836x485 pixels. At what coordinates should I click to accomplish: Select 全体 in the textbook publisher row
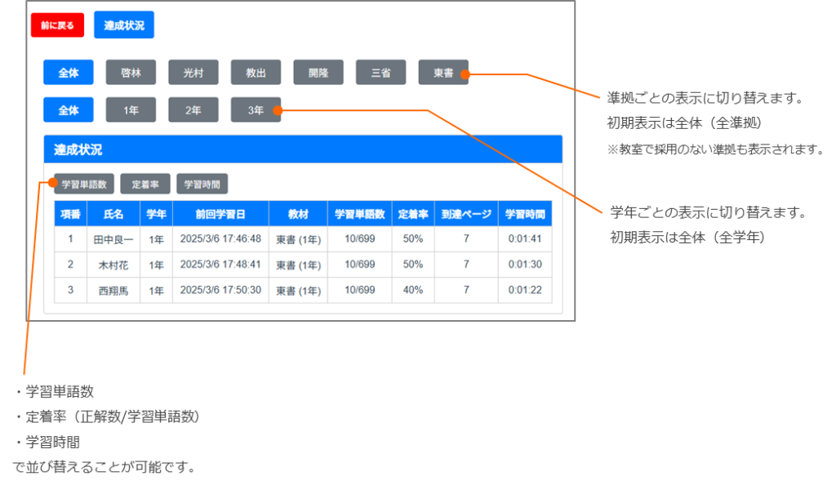[69, 73]
